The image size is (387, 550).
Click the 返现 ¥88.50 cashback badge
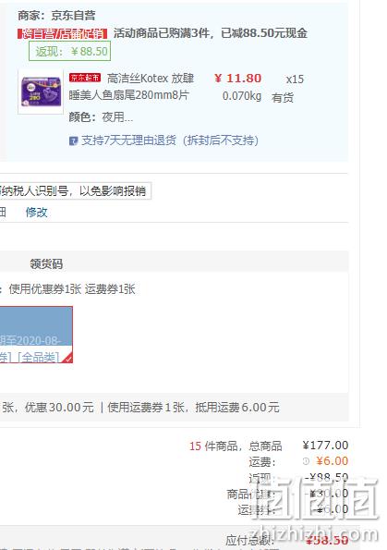(70, 51)
